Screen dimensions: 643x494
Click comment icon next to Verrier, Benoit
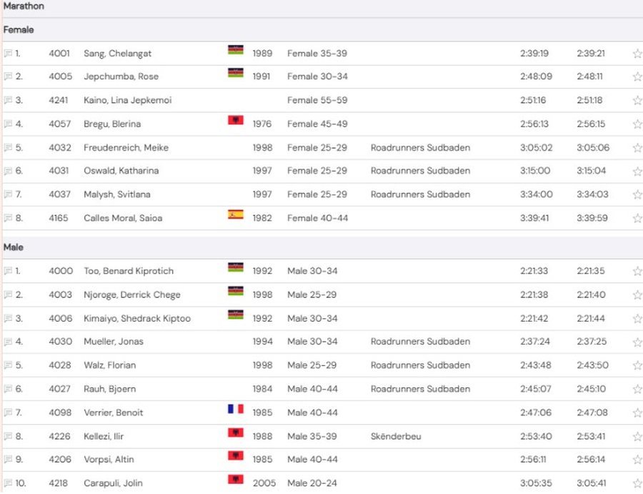pos(8,413)
